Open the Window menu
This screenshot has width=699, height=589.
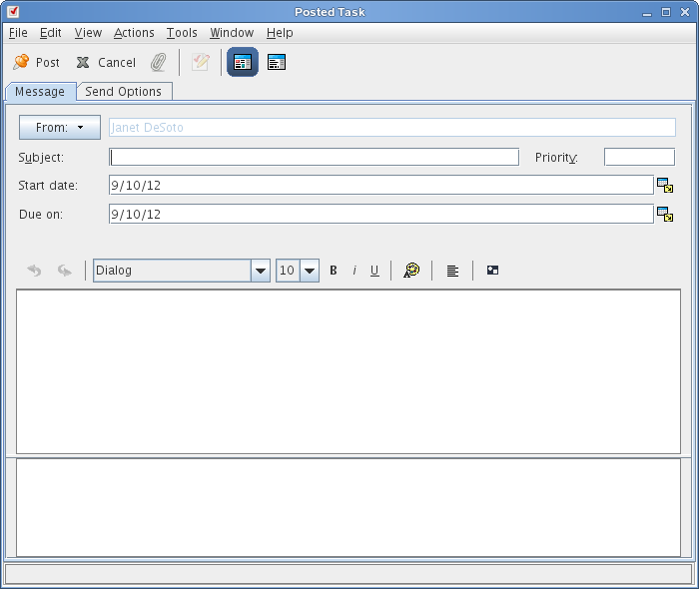click(x=232, y=33)
